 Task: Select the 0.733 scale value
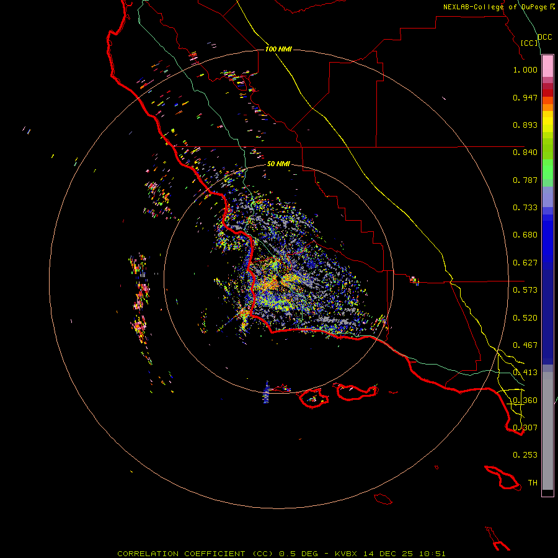(525, 208)
